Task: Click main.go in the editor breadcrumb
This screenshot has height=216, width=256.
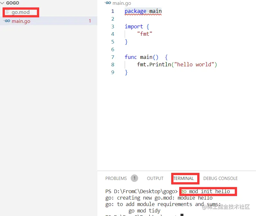Action: click(x=122, y=3)
